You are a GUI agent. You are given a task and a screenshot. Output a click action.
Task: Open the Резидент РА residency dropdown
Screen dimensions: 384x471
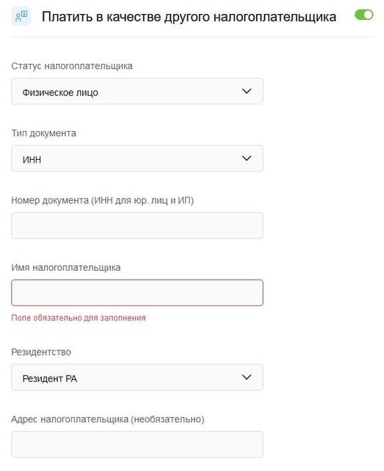pyautogui.click(x=137, y=378)
